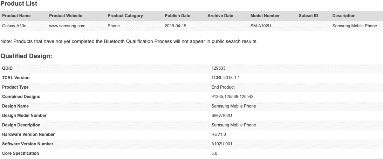Viewport: 383px width, 159px height.
Task: Select the TCRL 2018-1.1 version value
Action: pyautogui.click(x=225, y=78)
